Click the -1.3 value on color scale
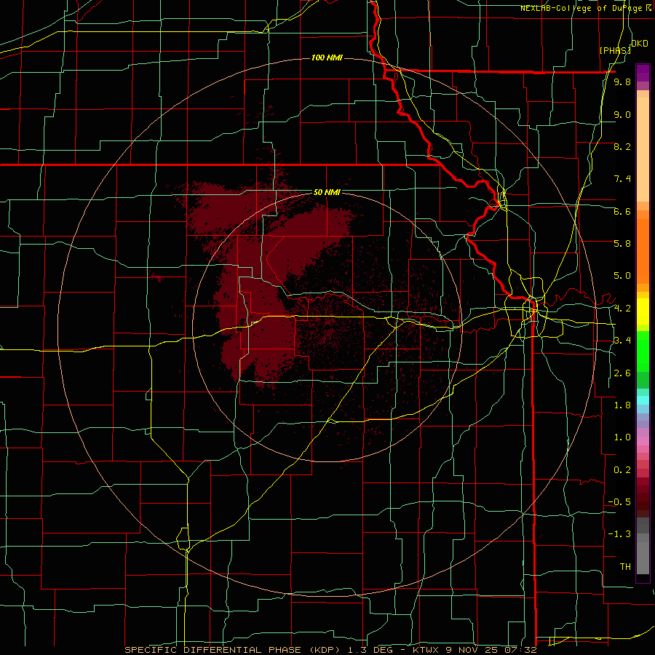 619,534
